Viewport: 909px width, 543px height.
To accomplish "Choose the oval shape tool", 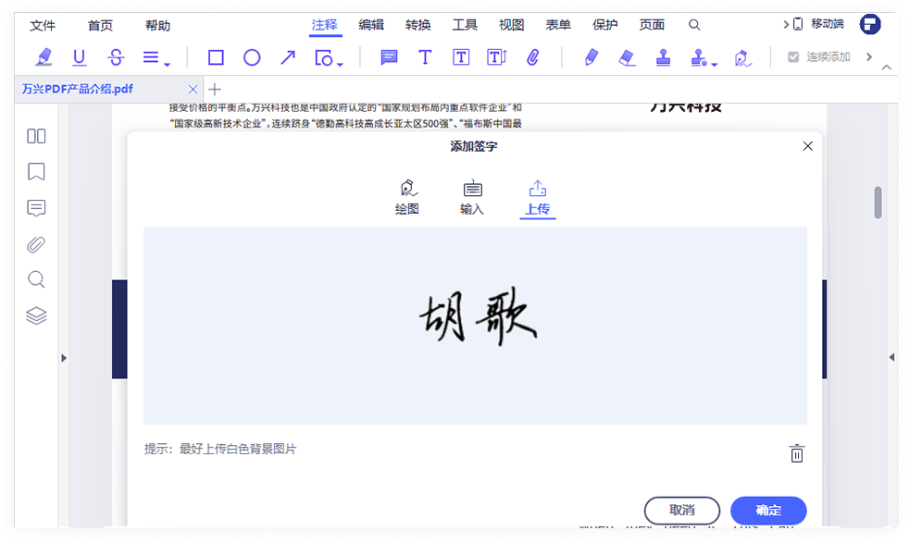I will coord(252,57).
